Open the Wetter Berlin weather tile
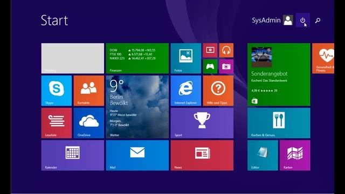Screen dimensions: 345x194 (137, 107)
